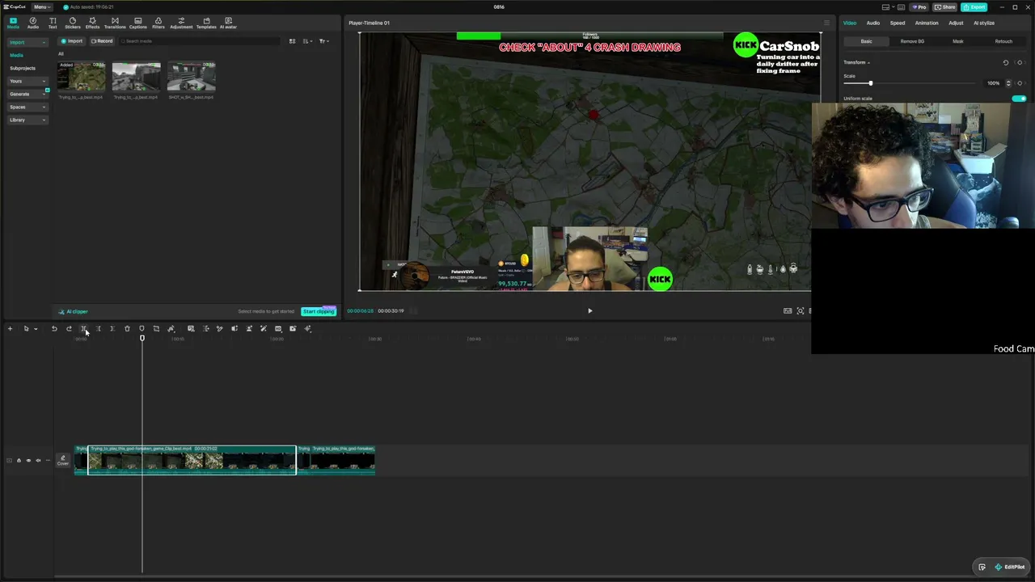Image resolution: width=1035 pixels, height=582 pixels.
Task: Switch to the Speed tab
Action: 898,23
